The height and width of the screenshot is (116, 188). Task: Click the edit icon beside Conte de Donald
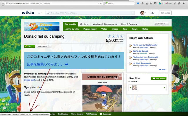click(x=130, y=52)
